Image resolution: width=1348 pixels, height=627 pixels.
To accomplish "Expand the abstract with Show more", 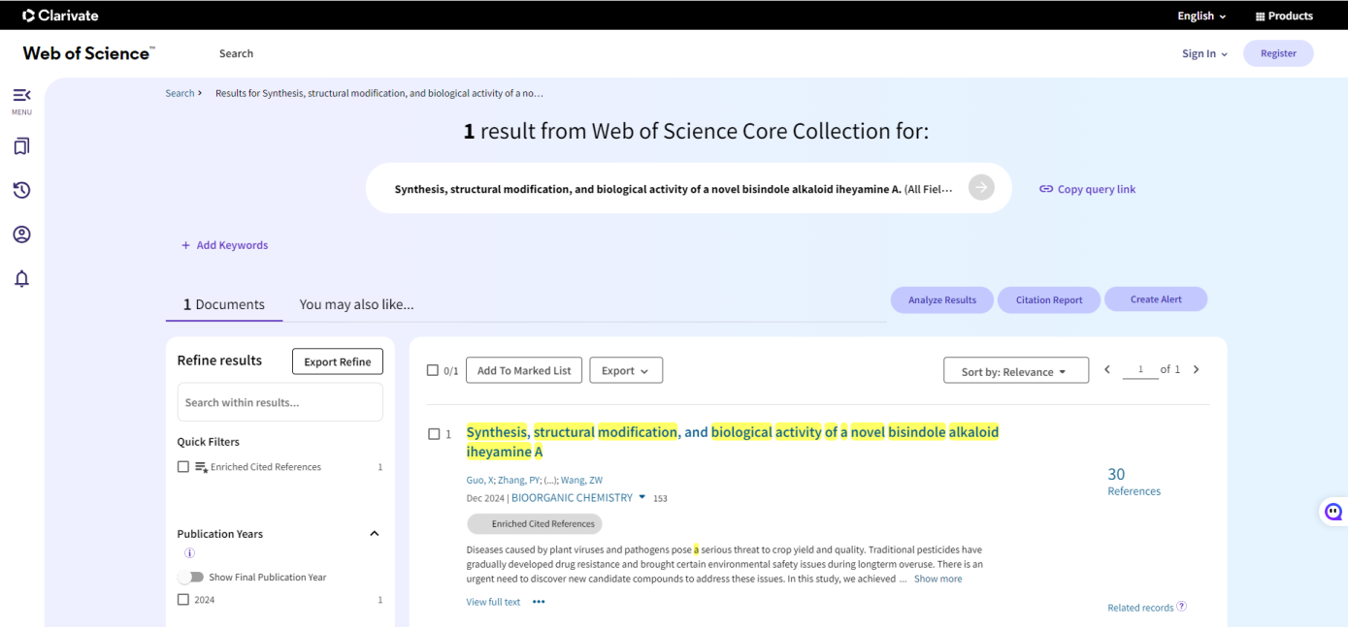I will [937, 579].
